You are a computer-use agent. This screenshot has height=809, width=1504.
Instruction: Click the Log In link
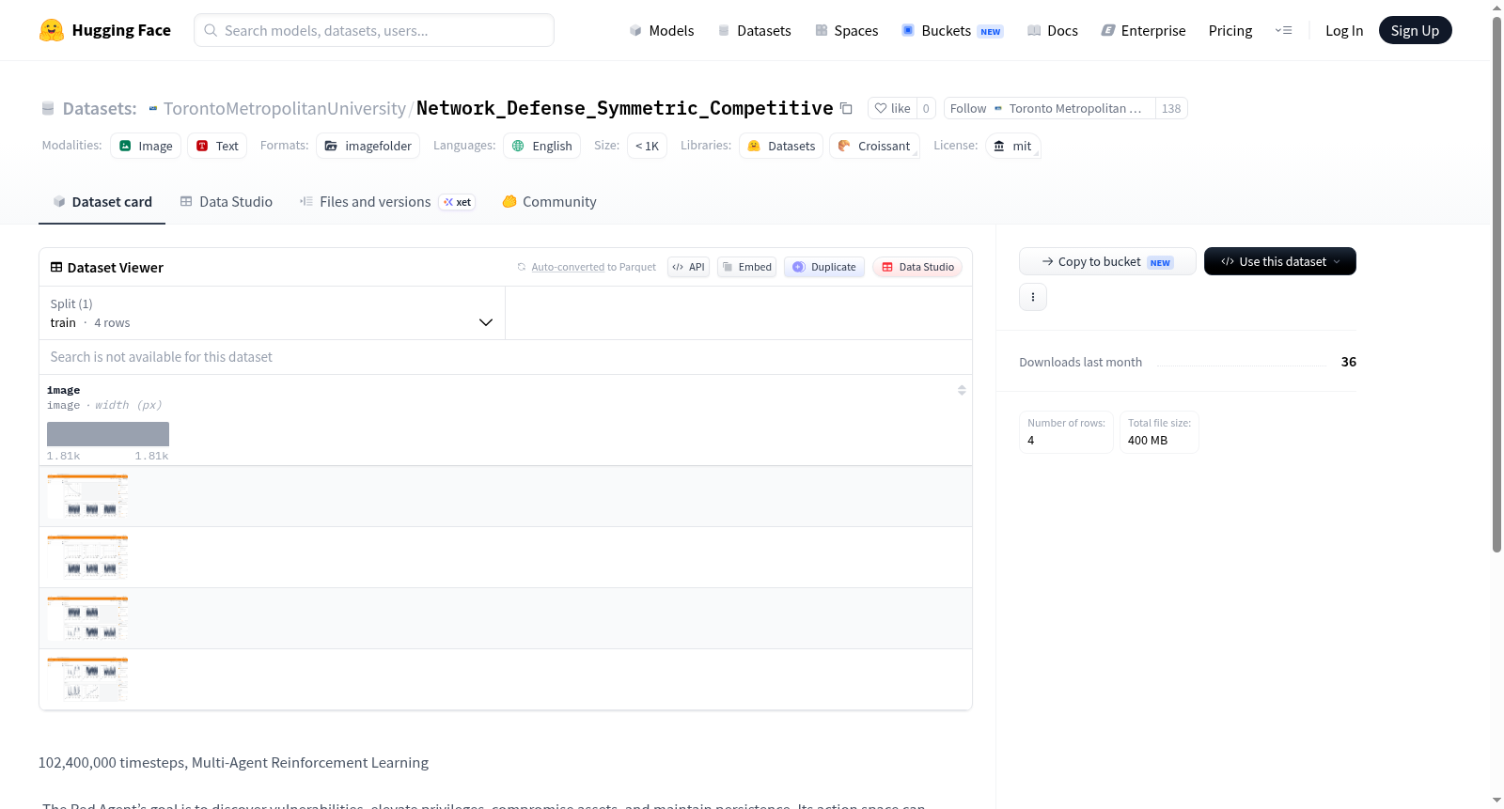1344,30
